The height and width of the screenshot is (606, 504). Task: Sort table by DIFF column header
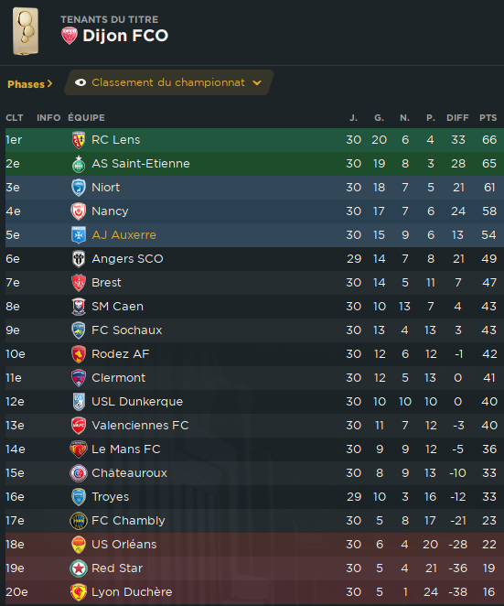pos(457,118)
